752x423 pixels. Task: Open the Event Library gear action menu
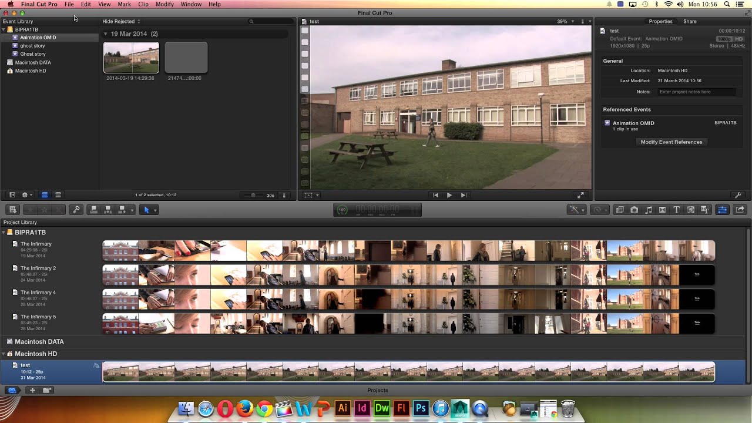click(27, 195)
